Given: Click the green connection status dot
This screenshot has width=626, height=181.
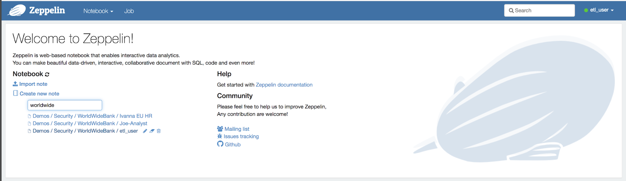Looking at the screenshot, I should click(x=586, y=10).
